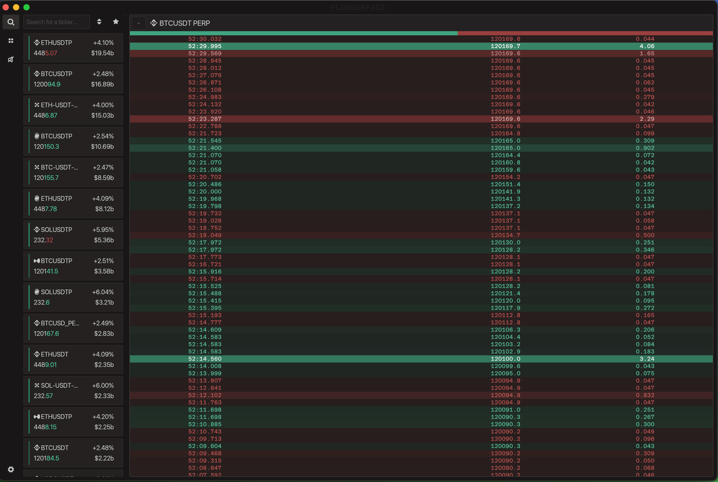The width and height of the screenshot is (718, 482).
Task: Select ETHUSDT ticker priced 4489.01
Action: click(73, 359)
